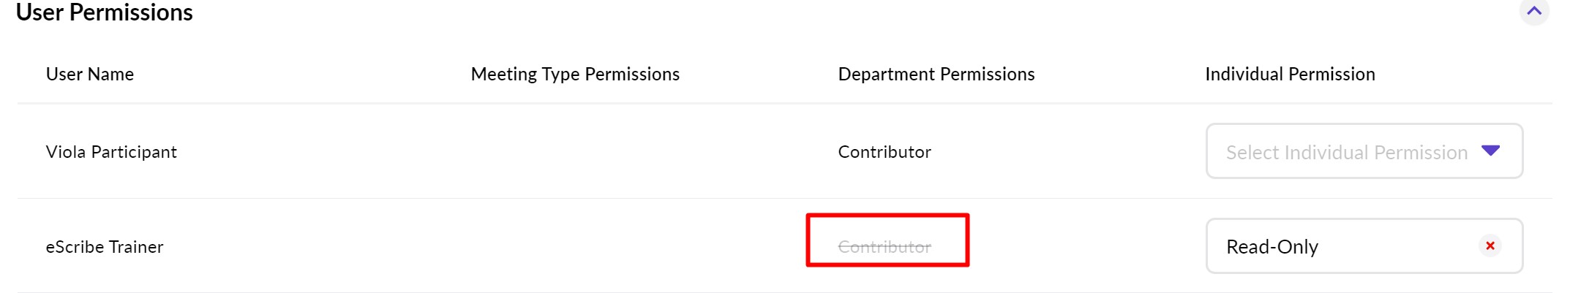Click the Individual Permission column header
This screenshot has width=1570, height=293.
pos(1290,75)
